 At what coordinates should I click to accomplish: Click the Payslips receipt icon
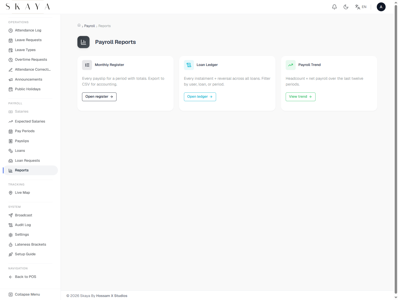click(11, 141)
